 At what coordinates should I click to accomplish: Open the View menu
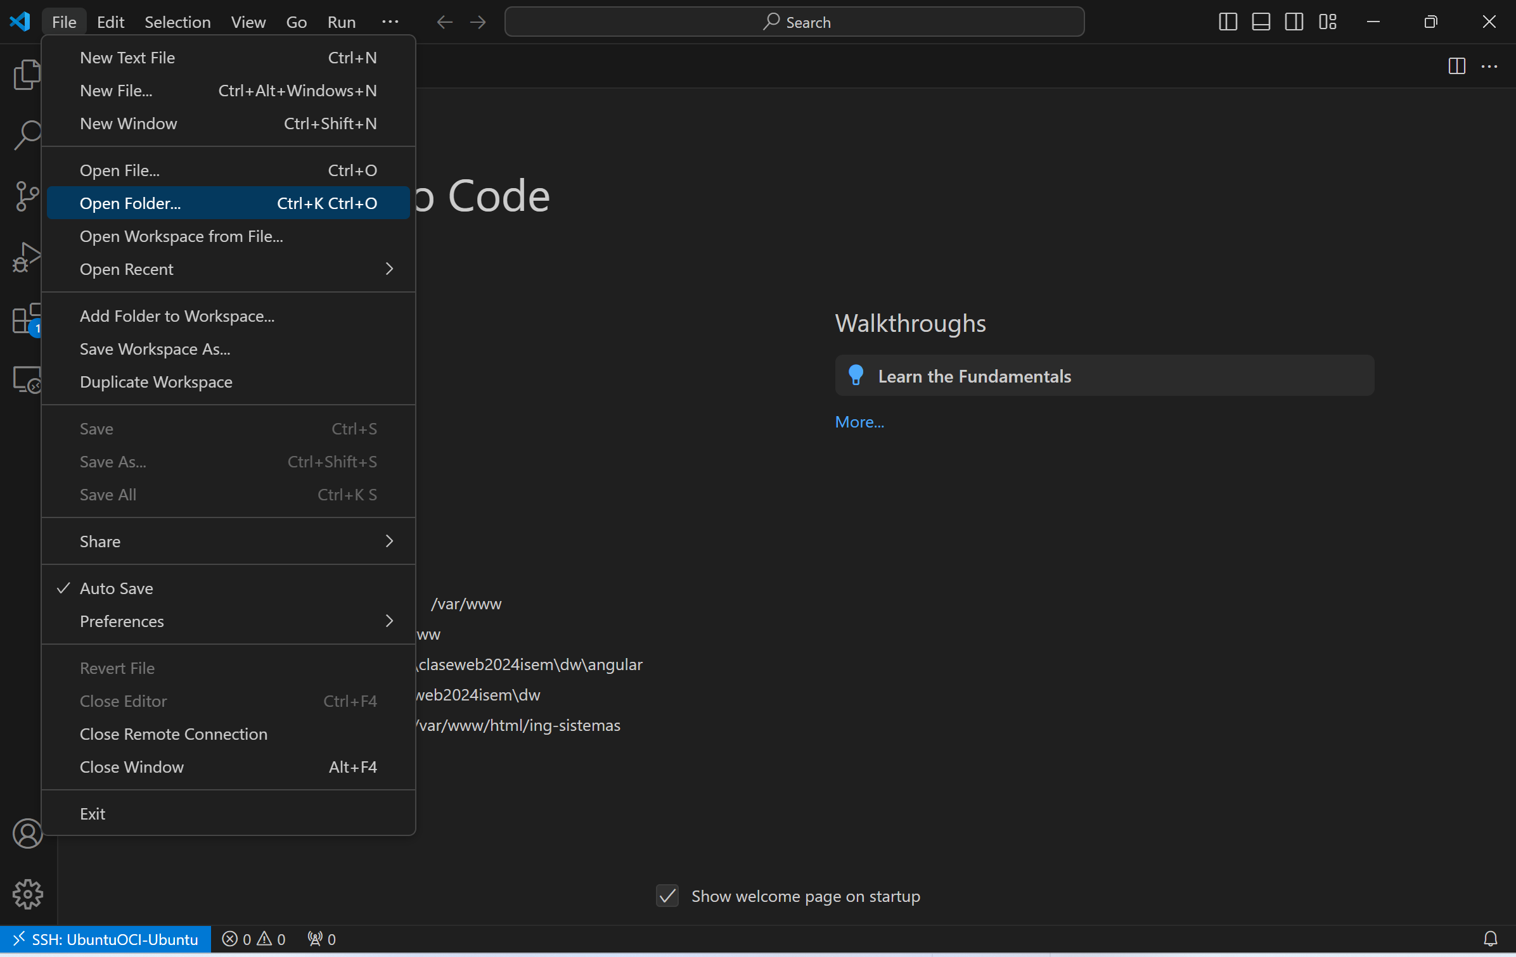coord(248,22)
